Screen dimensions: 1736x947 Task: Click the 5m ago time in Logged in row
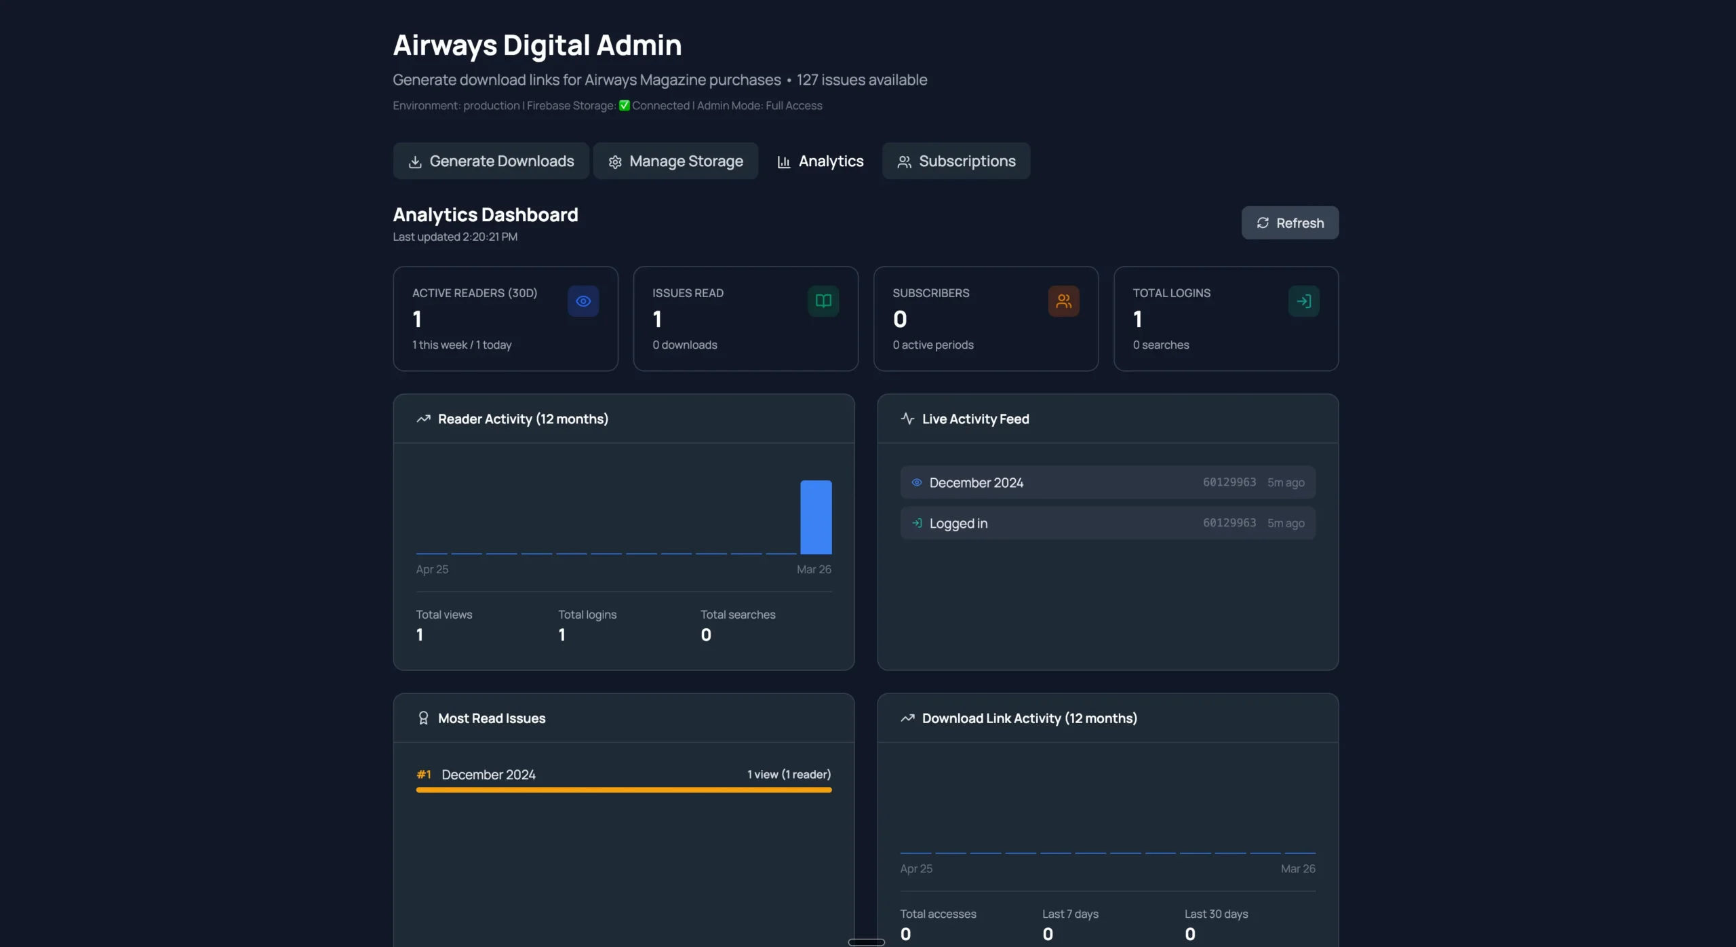click(1286, 523)
